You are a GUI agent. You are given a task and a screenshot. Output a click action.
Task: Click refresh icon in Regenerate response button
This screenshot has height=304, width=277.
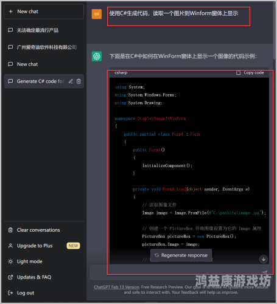tap(156, 255)
